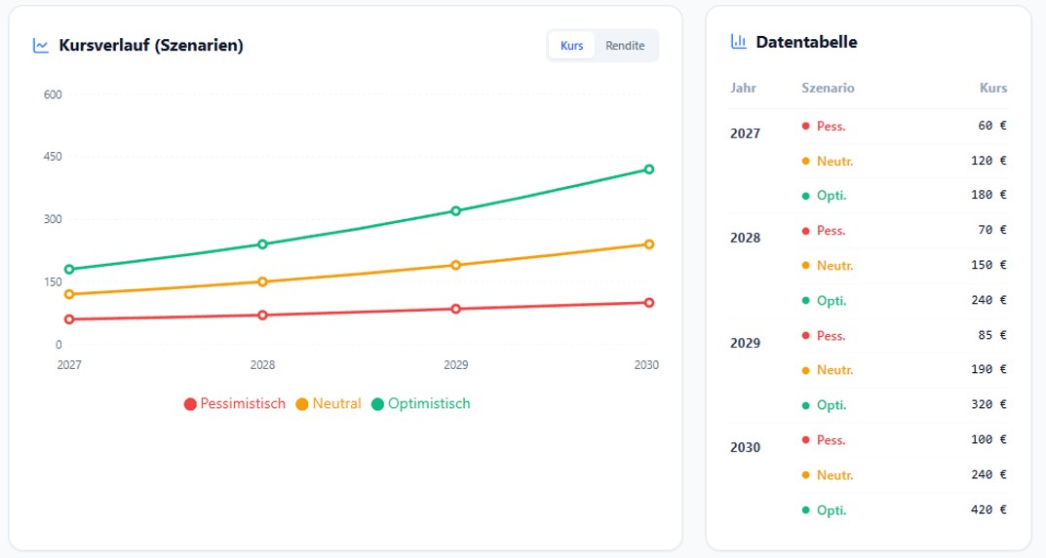
Task: Click the line chart icon beside Kursverlauf
Action: click(41, 45)
